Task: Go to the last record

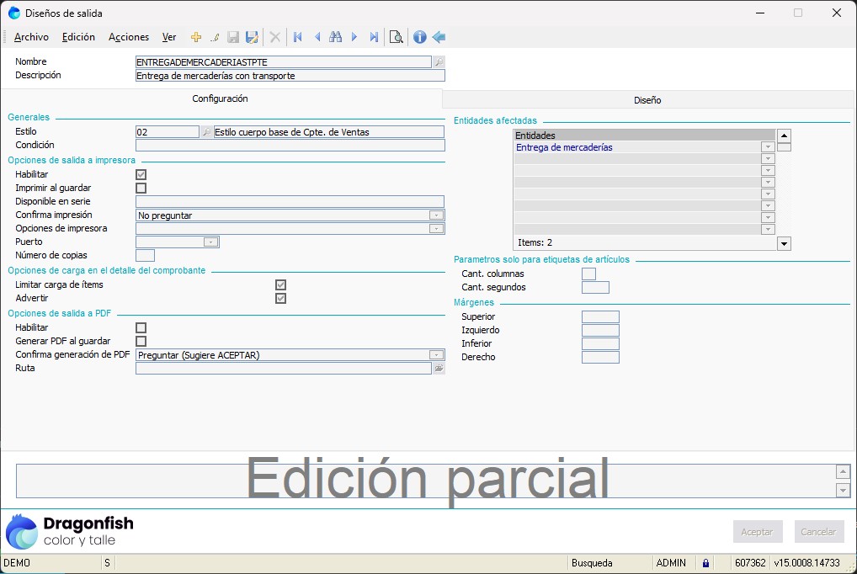Action: coord(374,37)
